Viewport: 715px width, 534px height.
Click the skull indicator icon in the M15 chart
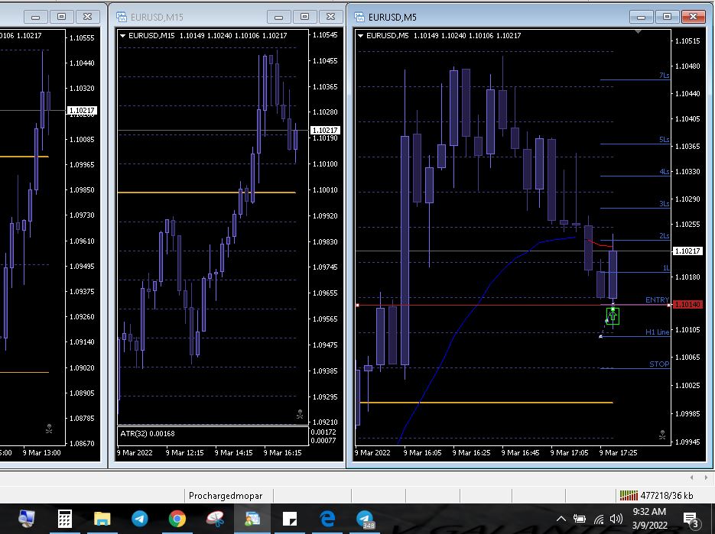point(300,414)
